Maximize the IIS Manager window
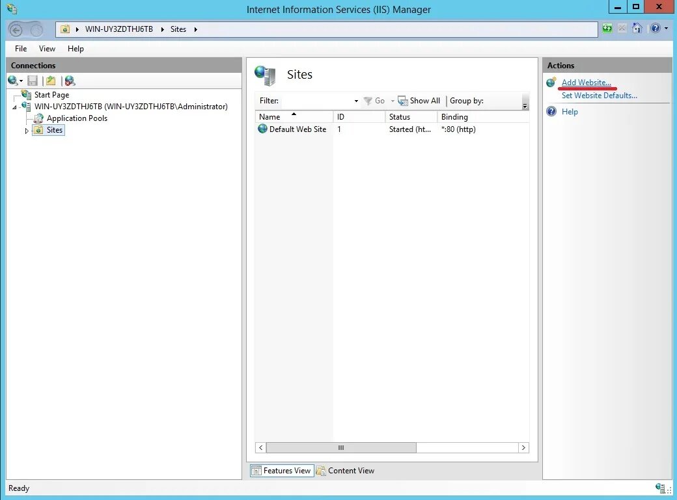 (x=635, y=7)
